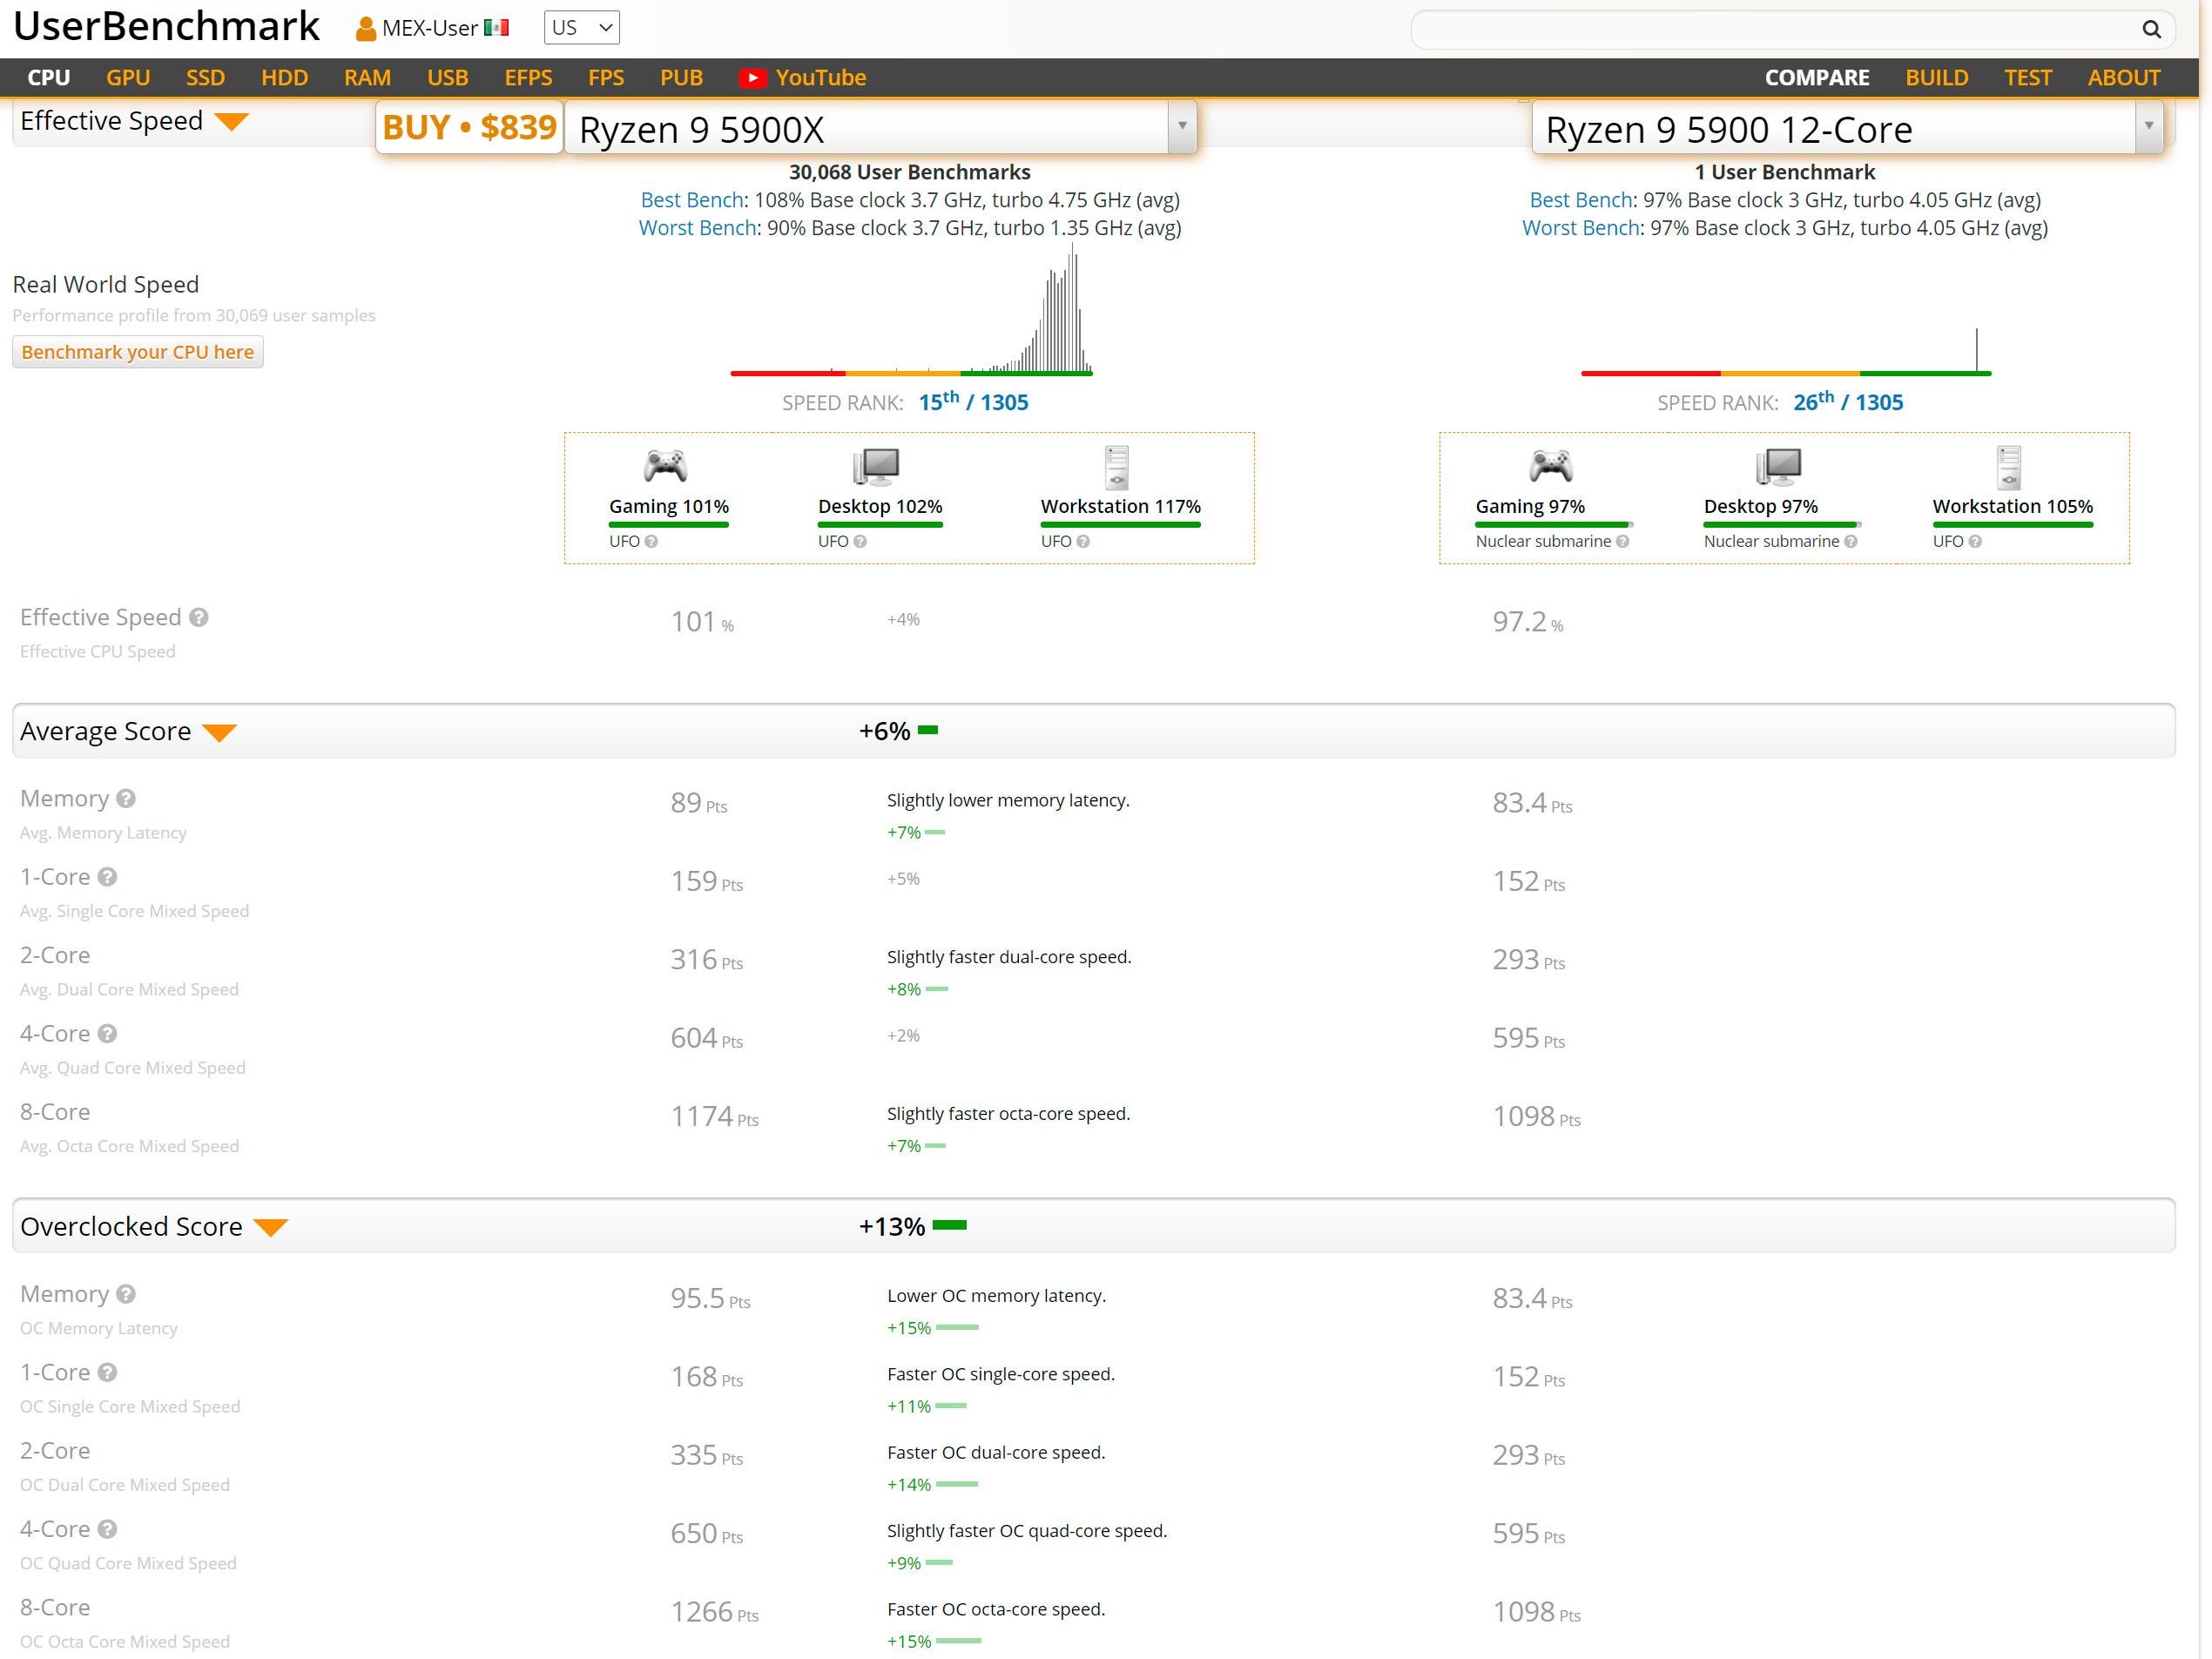This screenshot has width=2212, height=1659.
Task: Open the GPU menu item
Action: (x=128, y=78)
